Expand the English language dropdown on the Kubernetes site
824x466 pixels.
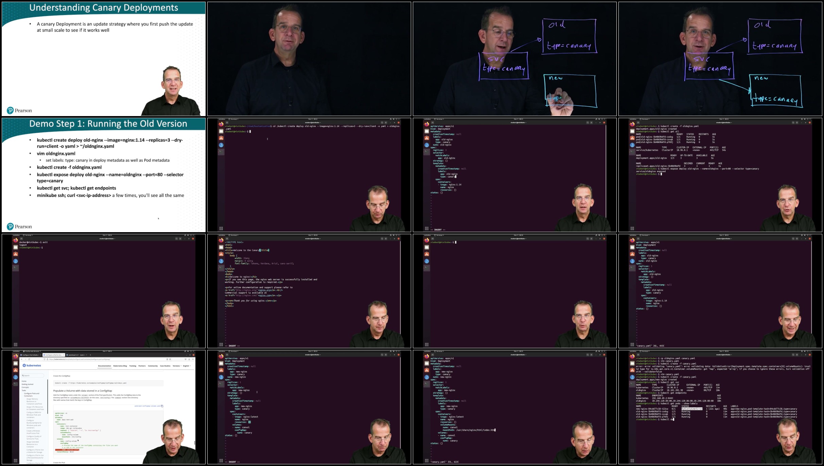187,366
